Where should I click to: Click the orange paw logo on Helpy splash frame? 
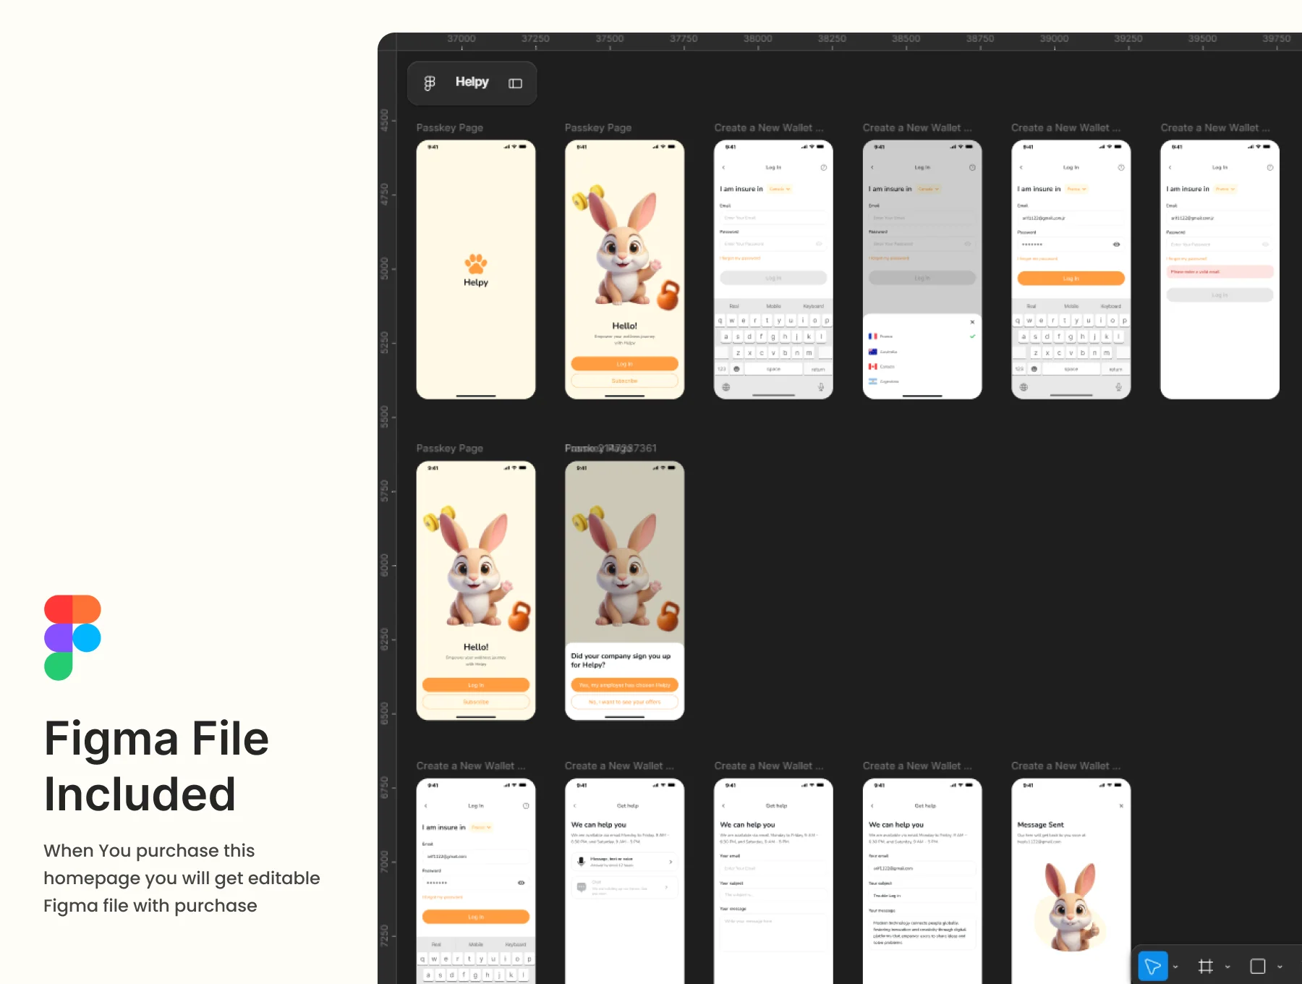tap(476, 264)
